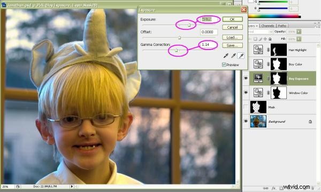This screenshot has width=321, height=192.
Task: Click the Offset value field showing 0.0000
Action: click(x=209, y=32)
